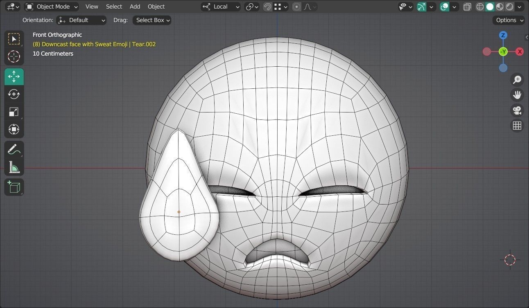Switch orthographic/perspective grid icon
Screen dimensions: 529x308
[517, 126]
